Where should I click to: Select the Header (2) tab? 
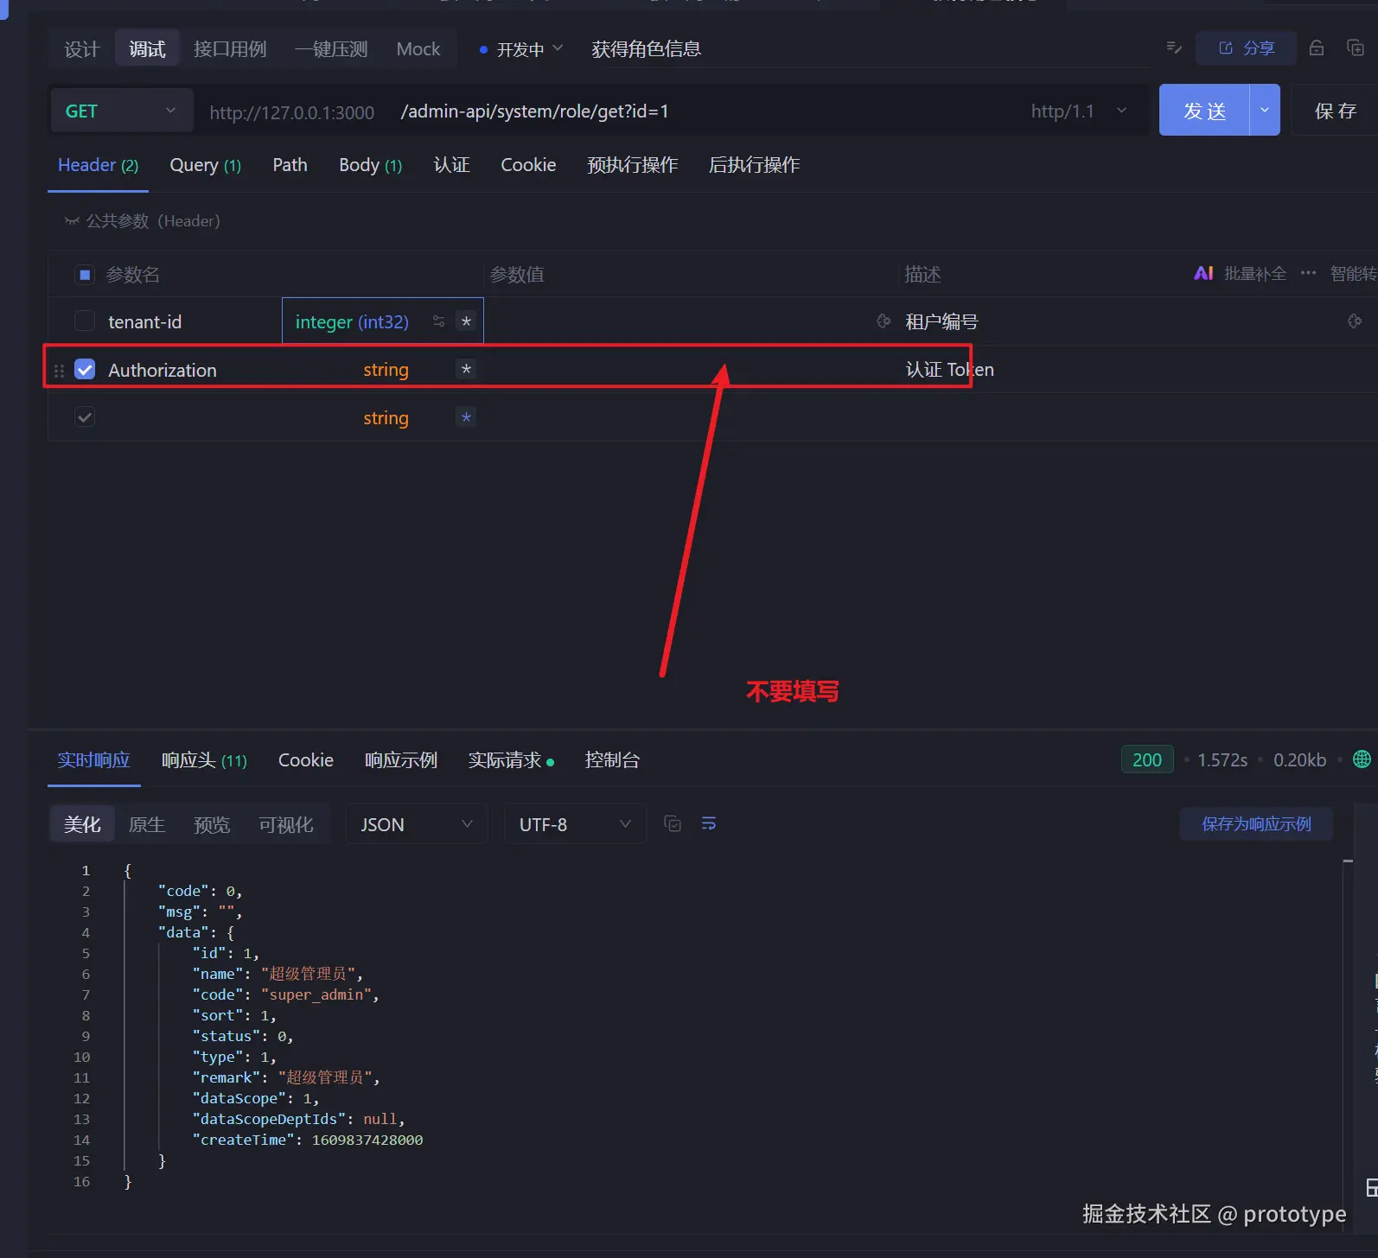pos(98,165)
